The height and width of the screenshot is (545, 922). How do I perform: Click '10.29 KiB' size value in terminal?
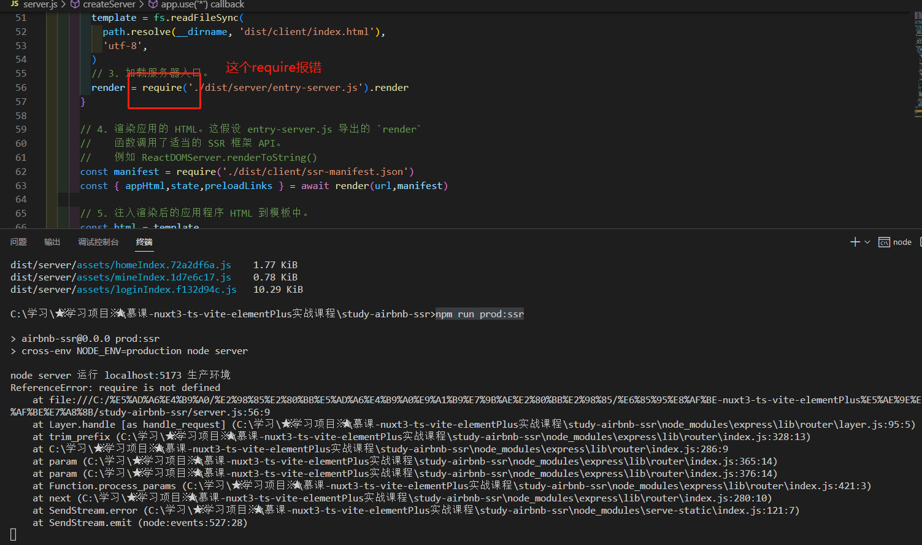coord(278,289)
